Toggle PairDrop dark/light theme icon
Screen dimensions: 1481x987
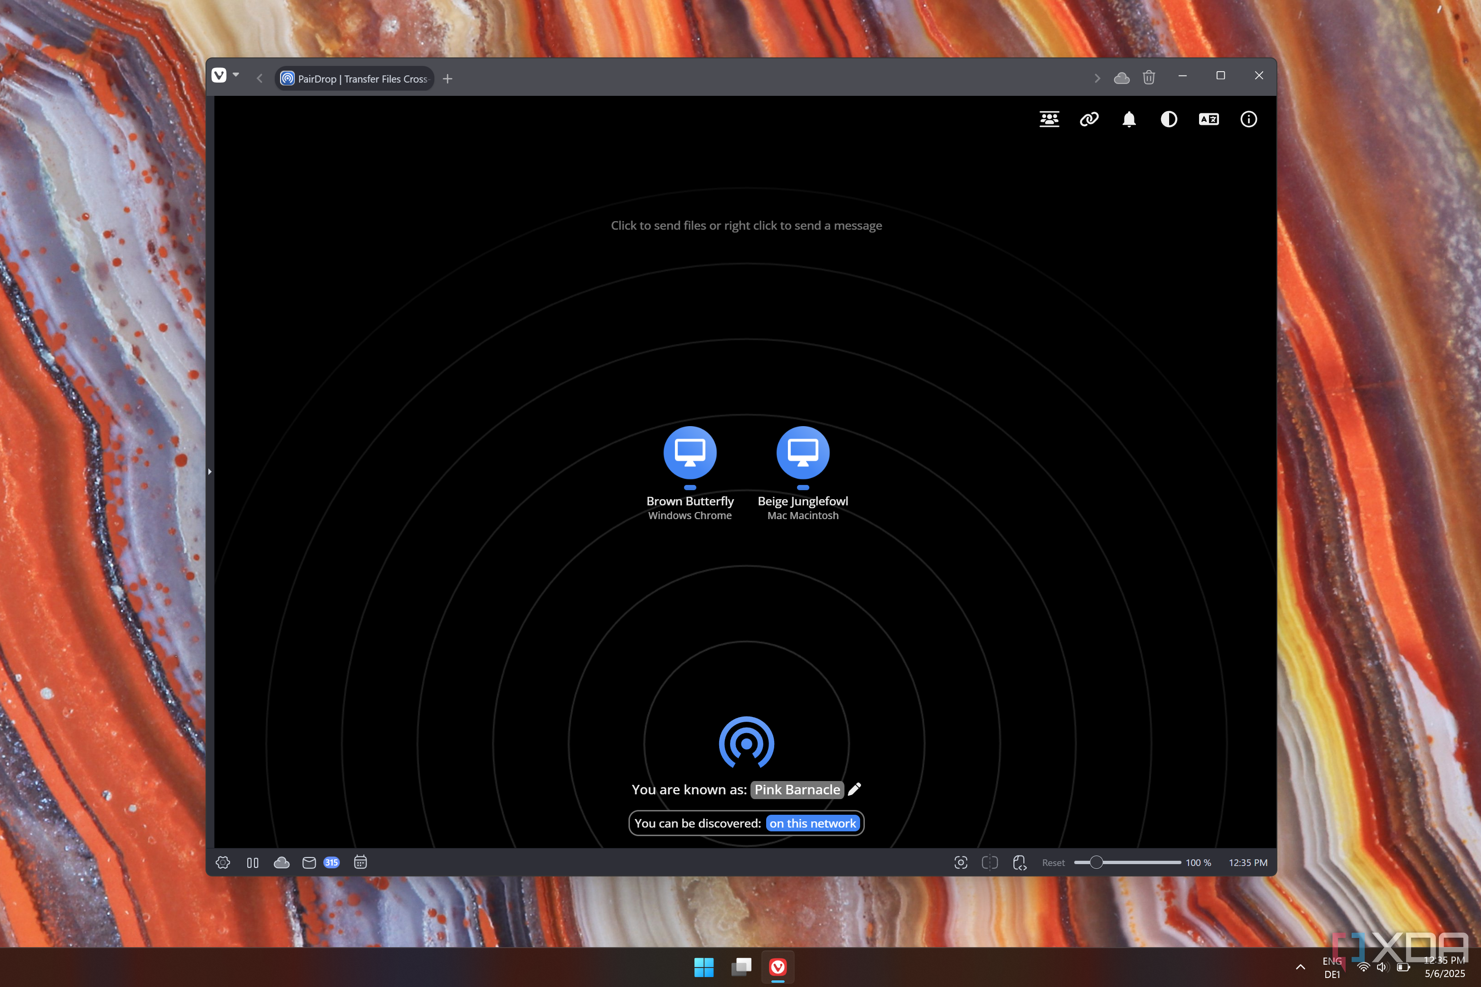(1169, 119)
